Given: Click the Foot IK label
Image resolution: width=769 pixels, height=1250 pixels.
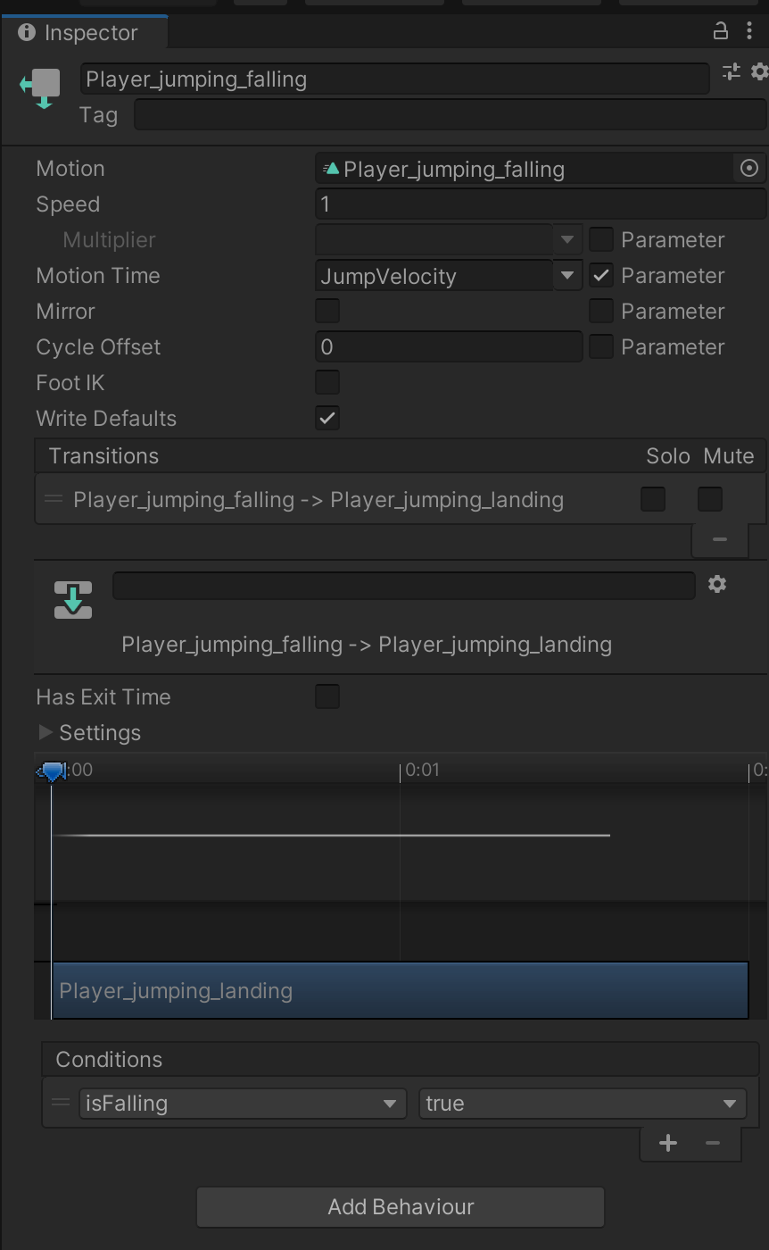Looking at the screenshot, I should tap(70, 382).
